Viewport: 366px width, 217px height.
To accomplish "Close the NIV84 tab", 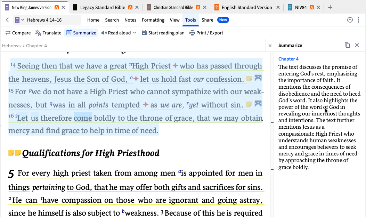I will [318, 7].
